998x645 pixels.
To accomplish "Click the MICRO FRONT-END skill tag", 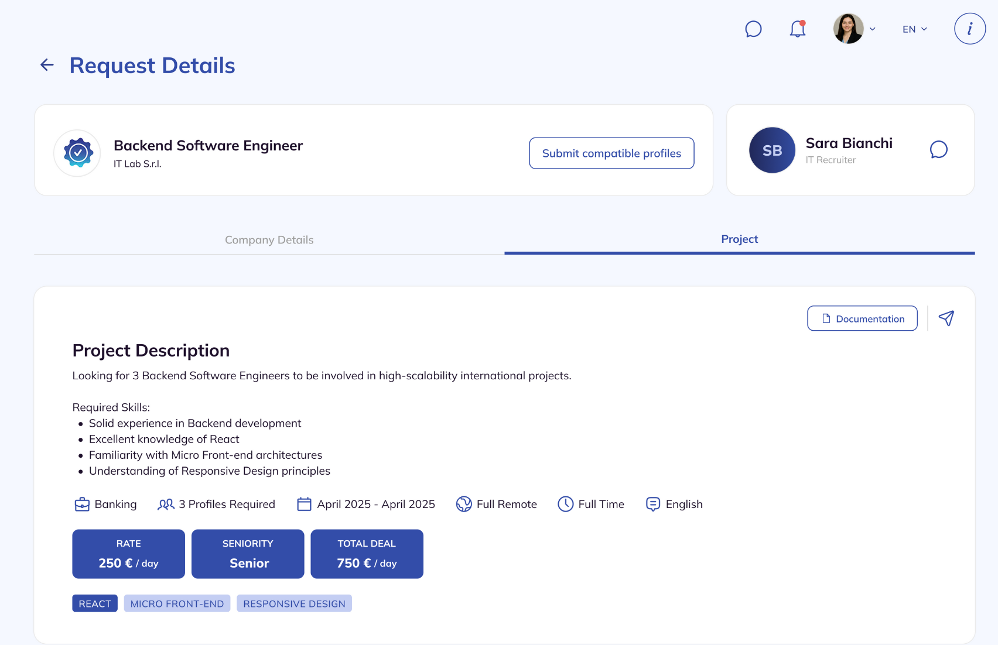I will 177,603.
